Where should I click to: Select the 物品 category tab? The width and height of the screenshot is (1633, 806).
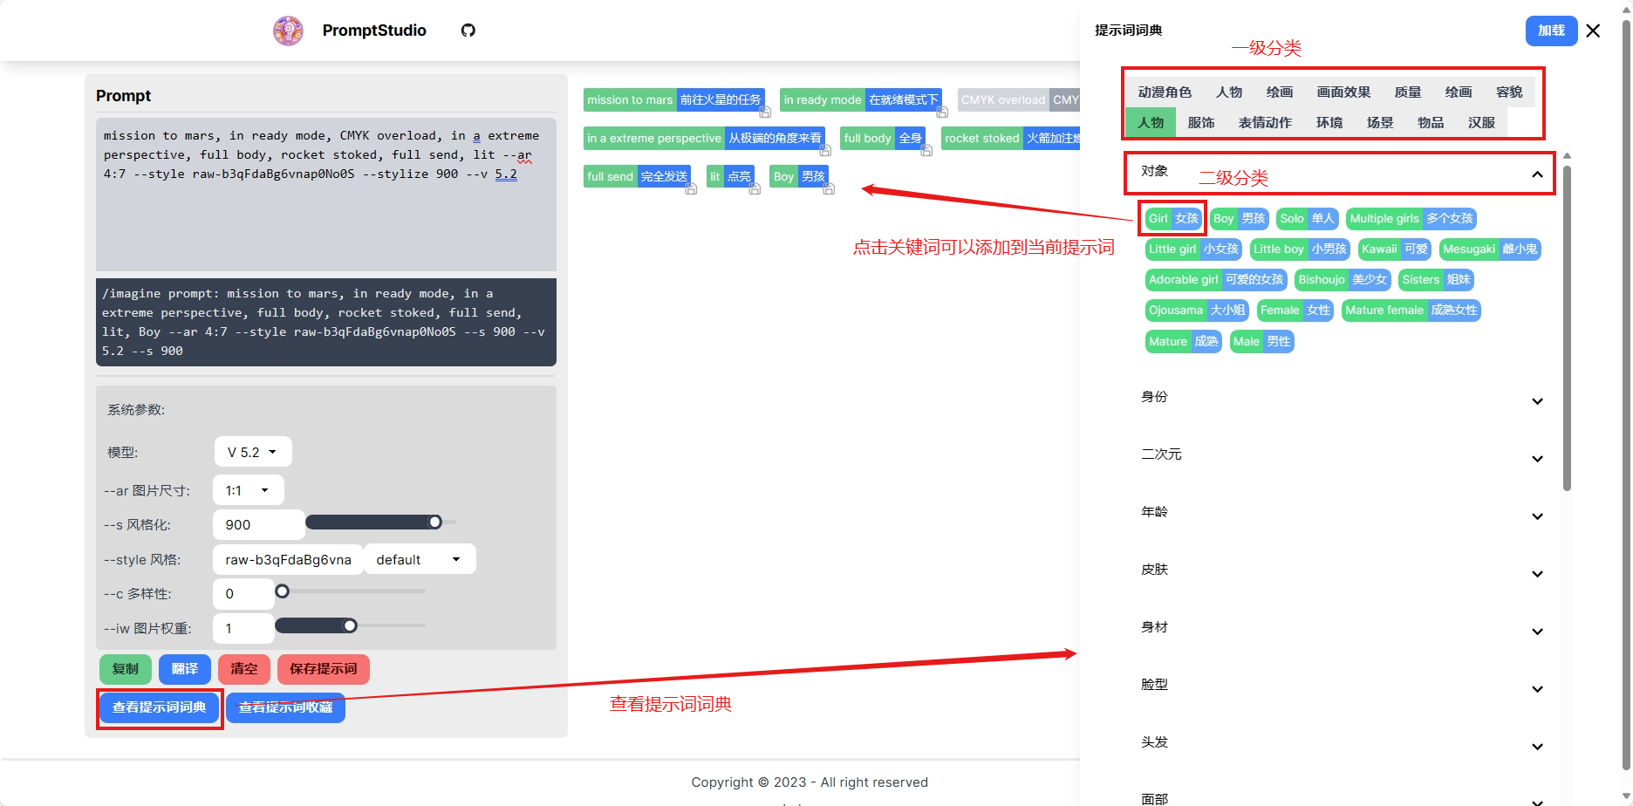pyautogui.click(x=1431, y=123)
